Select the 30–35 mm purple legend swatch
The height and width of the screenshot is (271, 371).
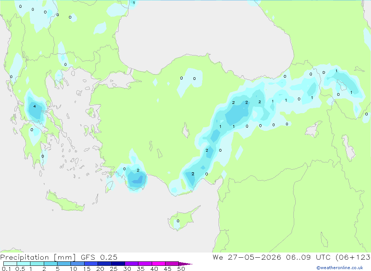132,264
